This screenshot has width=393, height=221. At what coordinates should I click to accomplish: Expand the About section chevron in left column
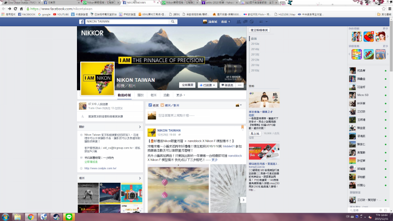point(140,127)
